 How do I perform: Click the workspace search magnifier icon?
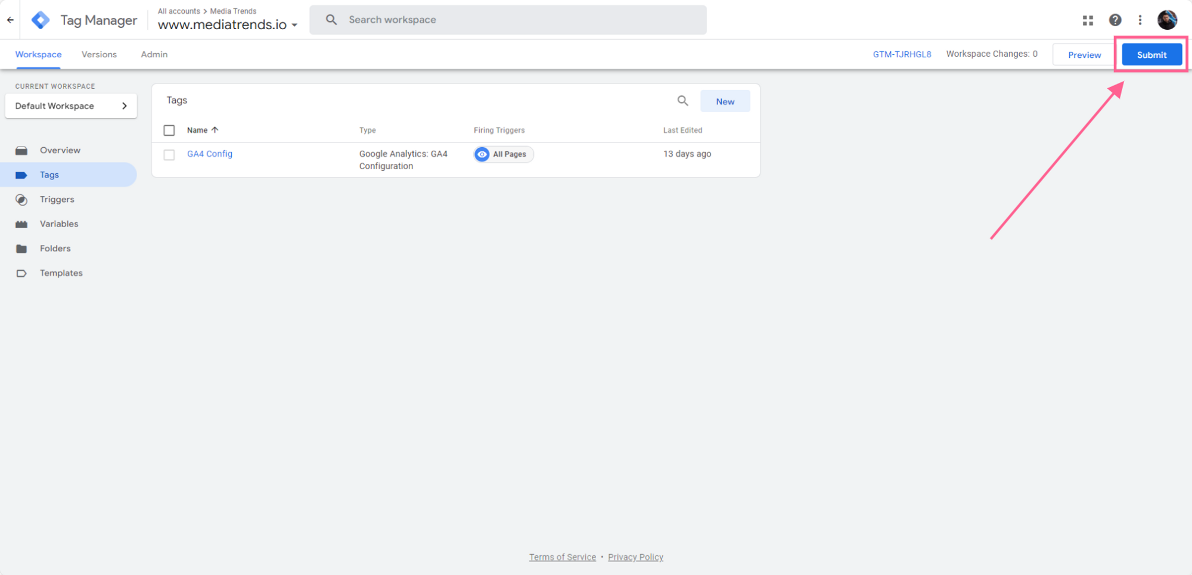[x=331, y=20]
